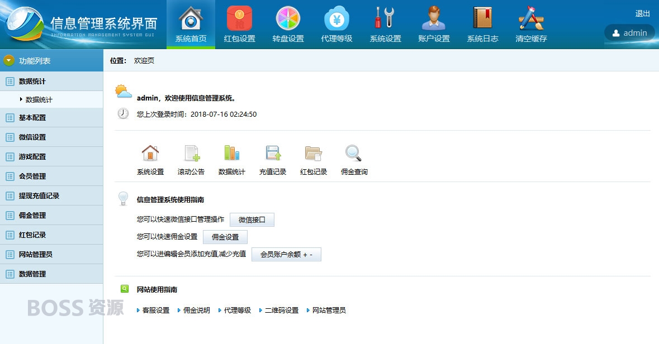Click the list icon beside 游戏配置
659x344 pixels.
(x=10, y=157)
